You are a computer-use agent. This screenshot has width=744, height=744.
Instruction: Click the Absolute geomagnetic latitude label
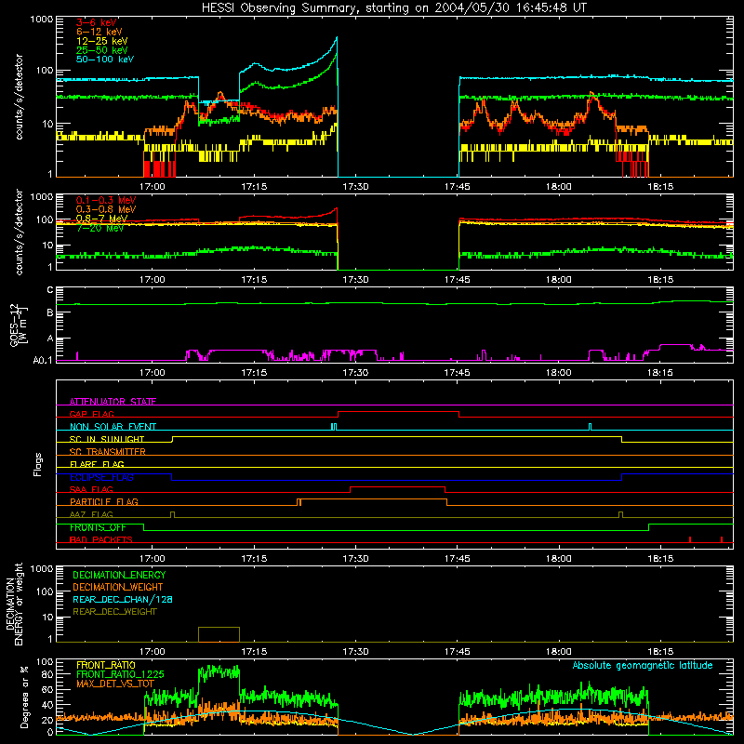coord(643,665)
